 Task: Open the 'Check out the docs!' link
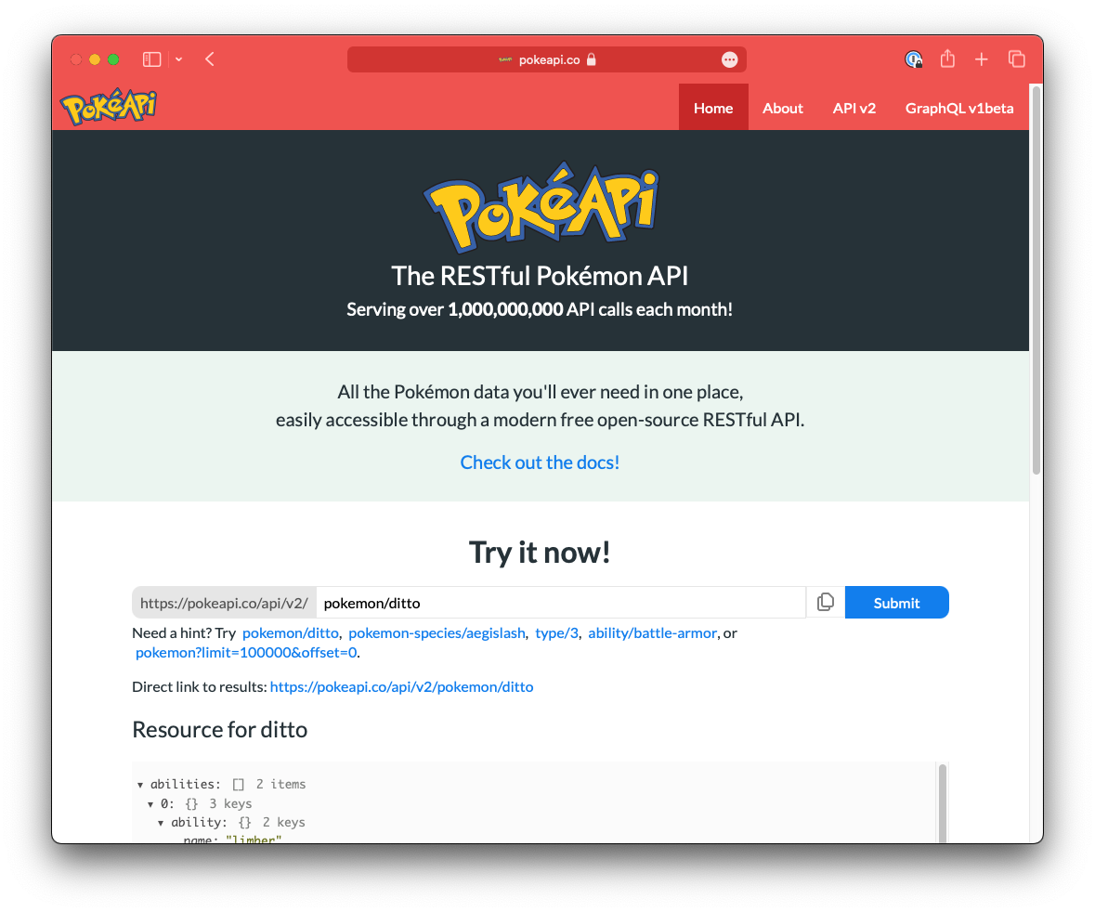pyautogui.click(x=540, y=462)
